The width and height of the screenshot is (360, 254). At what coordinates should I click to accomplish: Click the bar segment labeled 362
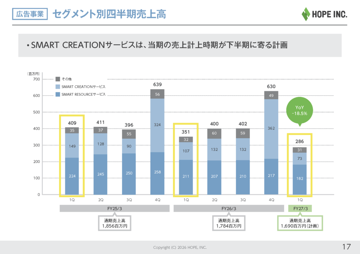click(271, 129)
